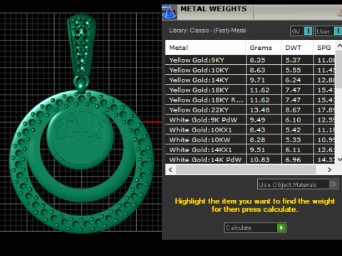
Task: Click the 6.24 DWT value
Action: pyautogui.click(x=293, y=80)
